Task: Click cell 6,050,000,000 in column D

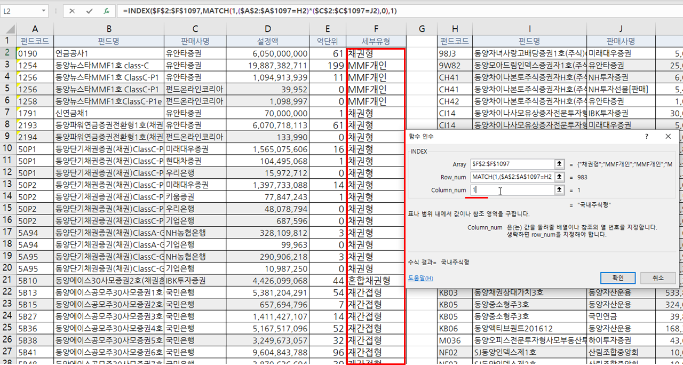Action: point(268,53)
